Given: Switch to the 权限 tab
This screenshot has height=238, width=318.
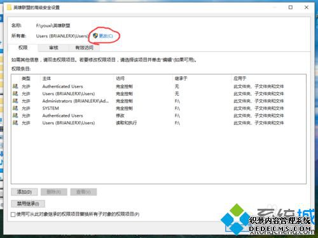Looking at the screenshot, I should (x=23, y=48).
